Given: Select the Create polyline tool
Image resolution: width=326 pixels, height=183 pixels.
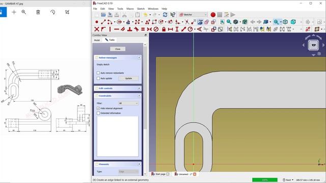Looking at the screenshot, I should click(x=148, y=22).
